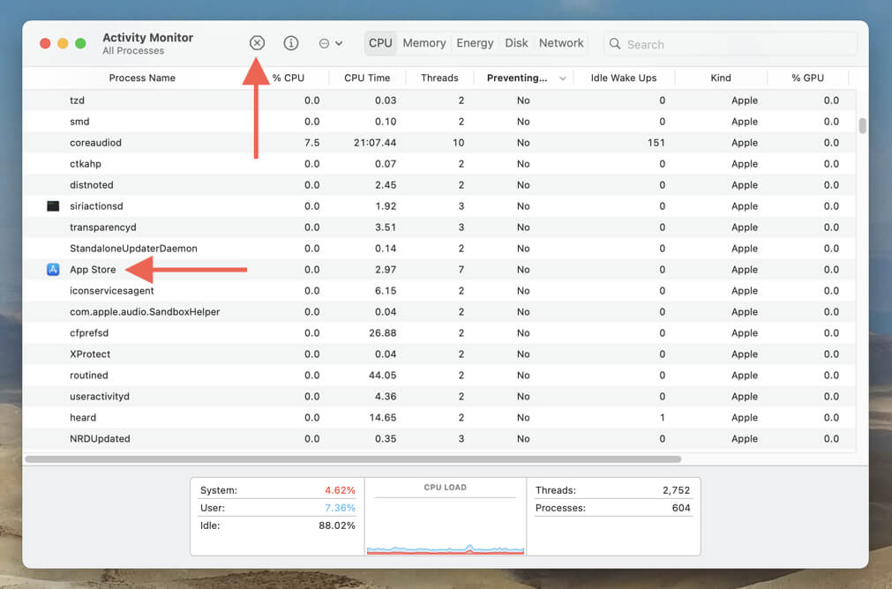
Task: Select the com.apple.audio.SandboxHelper process row
Action: pos(439,311)
